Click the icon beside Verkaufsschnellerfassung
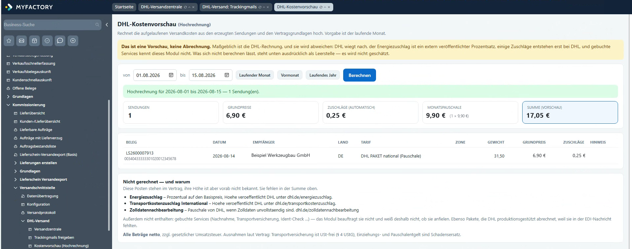Viewport: 632px width, 249px height. (x=9, y=63)
